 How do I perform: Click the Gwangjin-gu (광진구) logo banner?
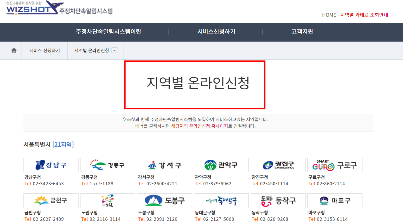tap(278, 165)
